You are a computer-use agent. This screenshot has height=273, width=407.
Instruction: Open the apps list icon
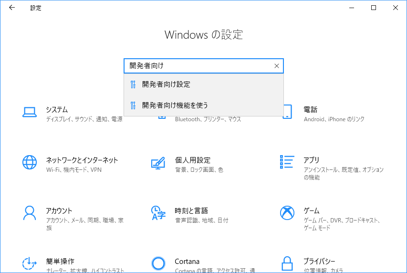[287, 162]
